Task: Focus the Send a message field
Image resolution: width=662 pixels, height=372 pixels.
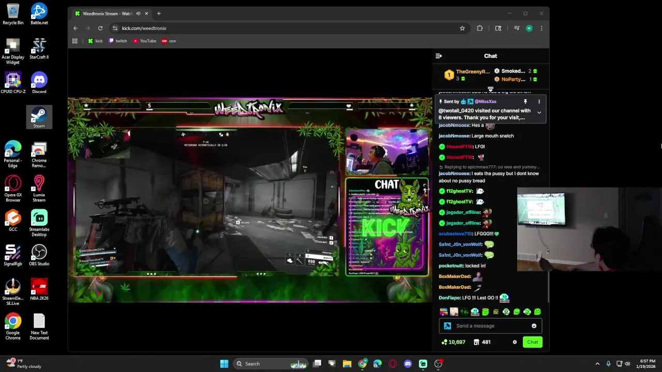Action: pos(490,326)
